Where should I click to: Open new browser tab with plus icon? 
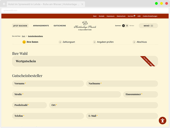point(4,4)
